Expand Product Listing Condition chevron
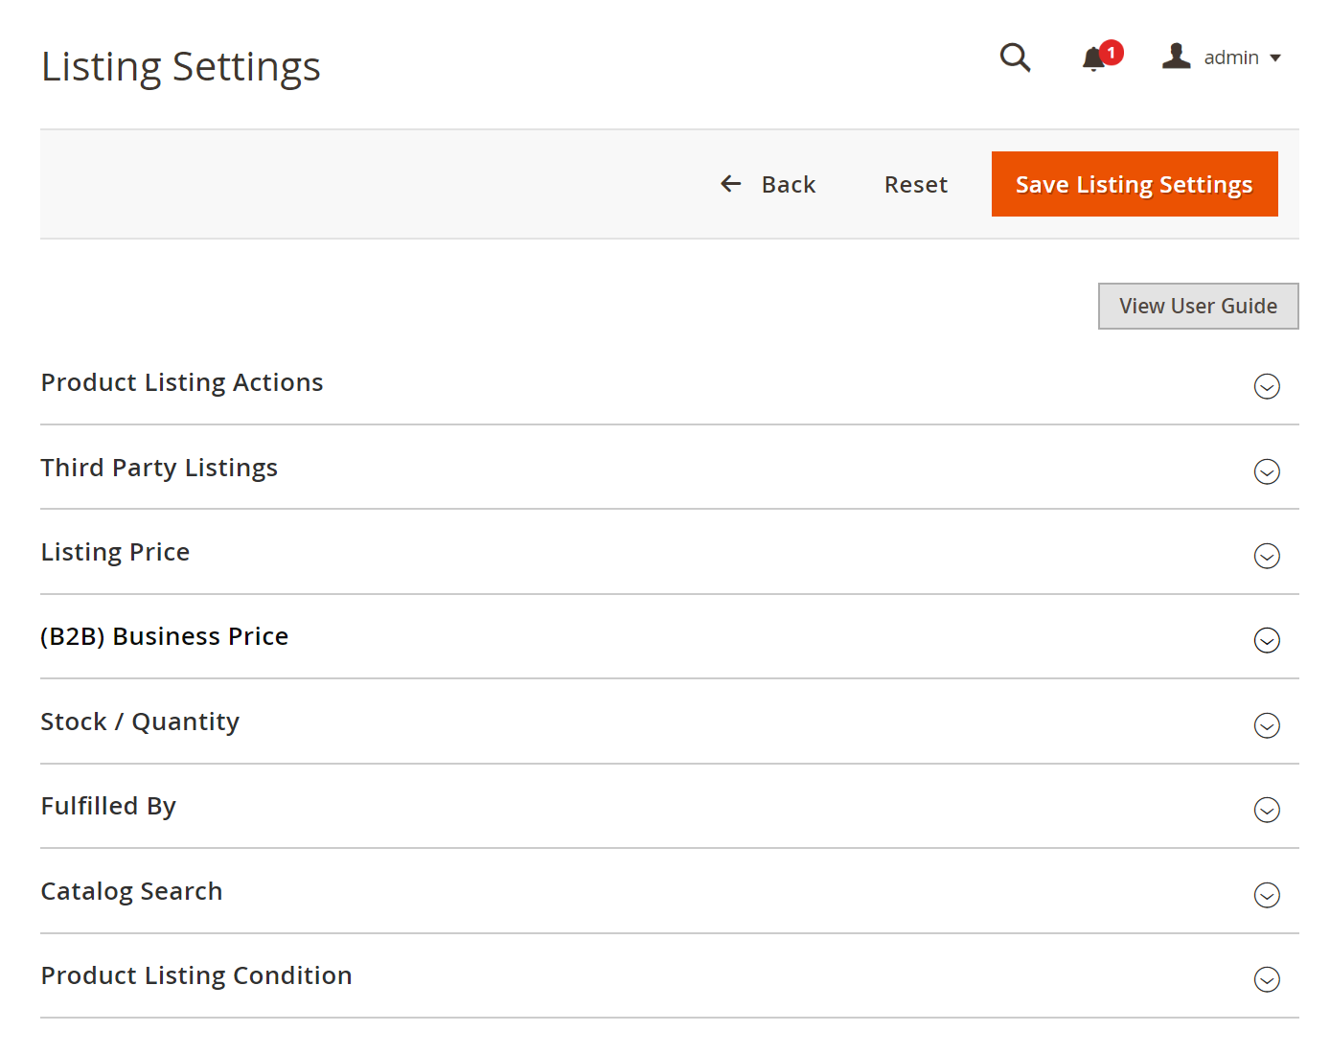The height and width of the screenshot is (1054, 1330). (1267, 979)
